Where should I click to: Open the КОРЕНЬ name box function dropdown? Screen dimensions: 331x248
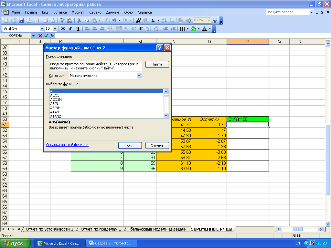(33, 36)
